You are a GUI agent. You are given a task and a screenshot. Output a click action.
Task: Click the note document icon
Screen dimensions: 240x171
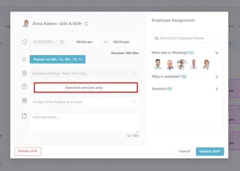click(25, 116)
